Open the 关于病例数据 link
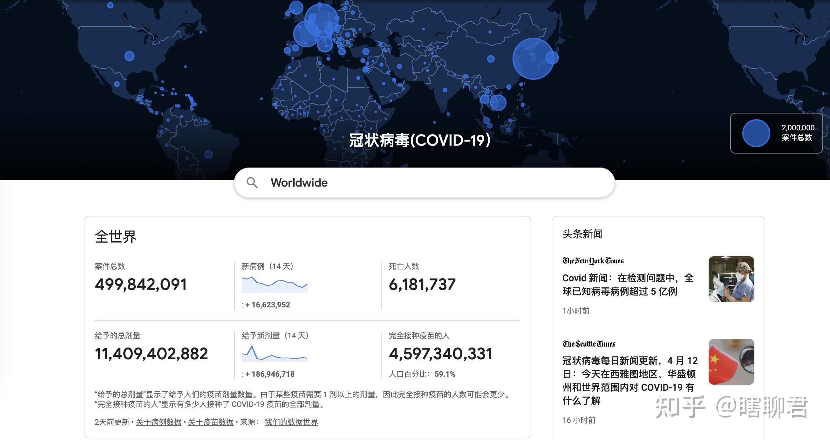Viewport: 830px width, 440px height. coord(159,422)
